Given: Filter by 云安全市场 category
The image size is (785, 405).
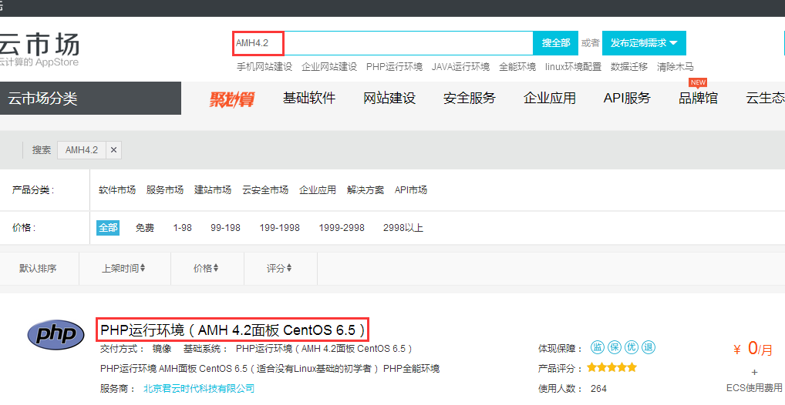Looking at the screenshot, I should click(265, 190).
